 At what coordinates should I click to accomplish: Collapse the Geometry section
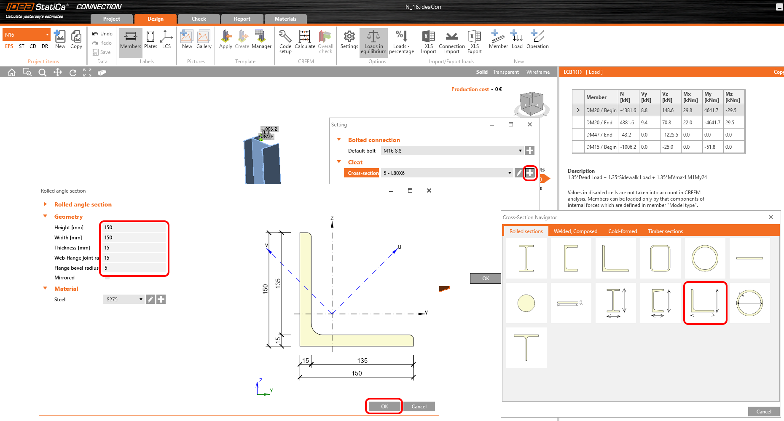(45, 217)
